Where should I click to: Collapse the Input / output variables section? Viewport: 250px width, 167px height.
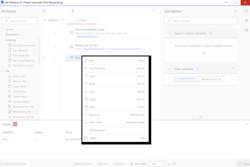pos(169,34)
